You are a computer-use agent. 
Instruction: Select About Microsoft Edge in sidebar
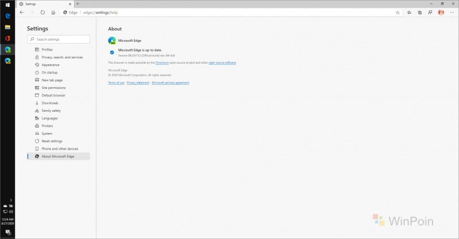59,156
